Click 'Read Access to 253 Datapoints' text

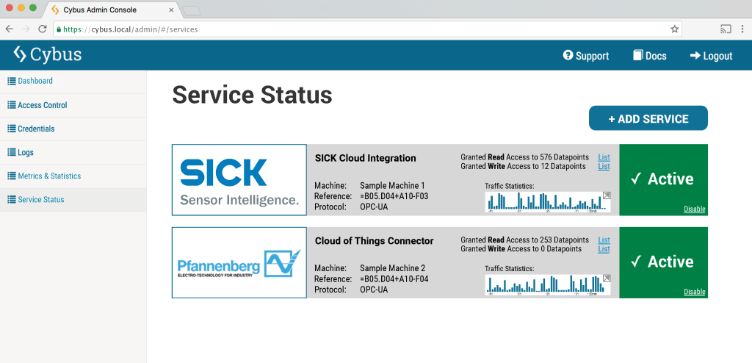click(x=538, y=240)
